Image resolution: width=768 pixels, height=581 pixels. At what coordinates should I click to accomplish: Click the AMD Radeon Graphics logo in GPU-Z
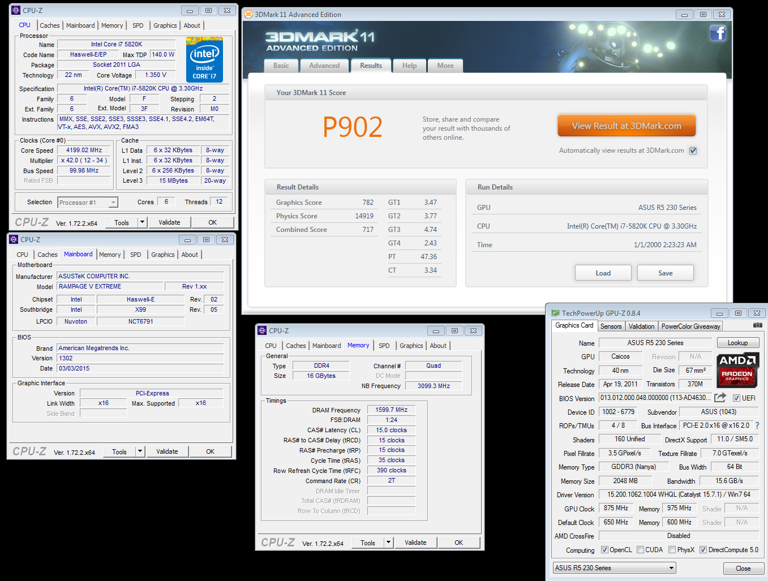pyautogui.click(x=737, y=369)
